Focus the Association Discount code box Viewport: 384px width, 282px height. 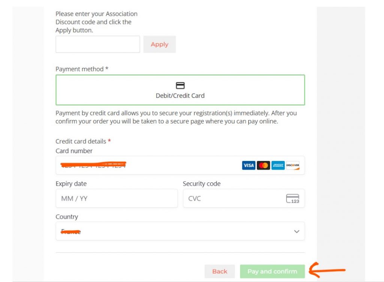tap(97, 44)
